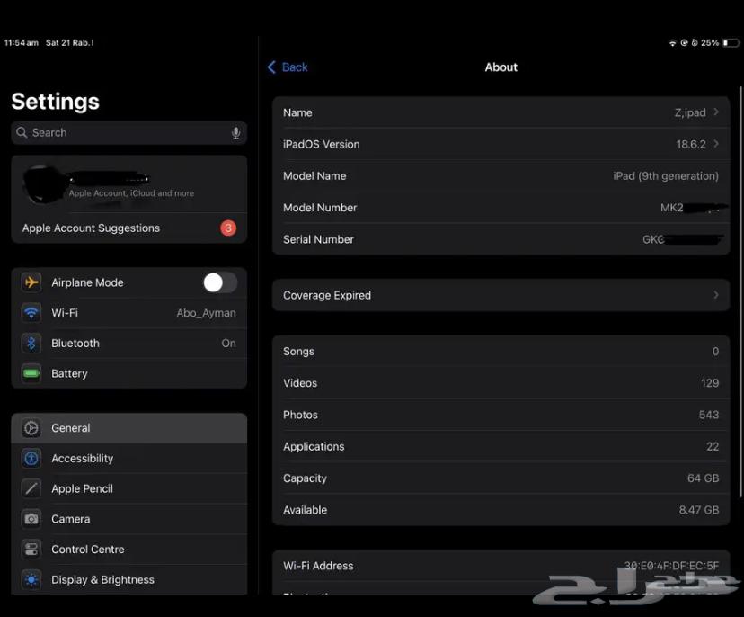Tap the Bluetooth icon in sidebar

click(x=31, y=344)
